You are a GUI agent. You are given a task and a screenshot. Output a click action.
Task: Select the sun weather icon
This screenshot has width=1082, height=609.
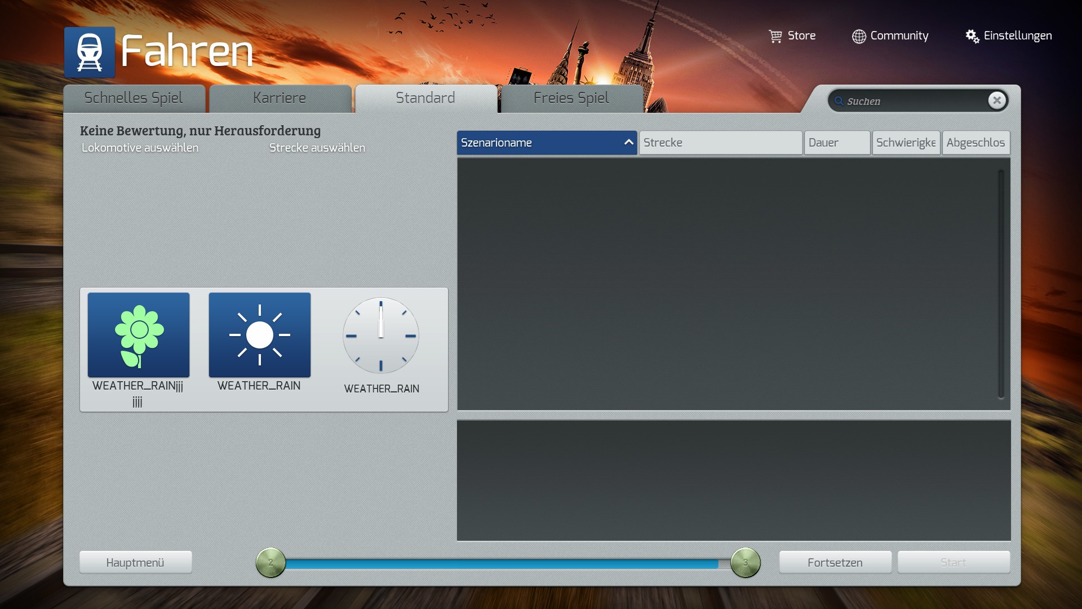click(x=260, y=335)
